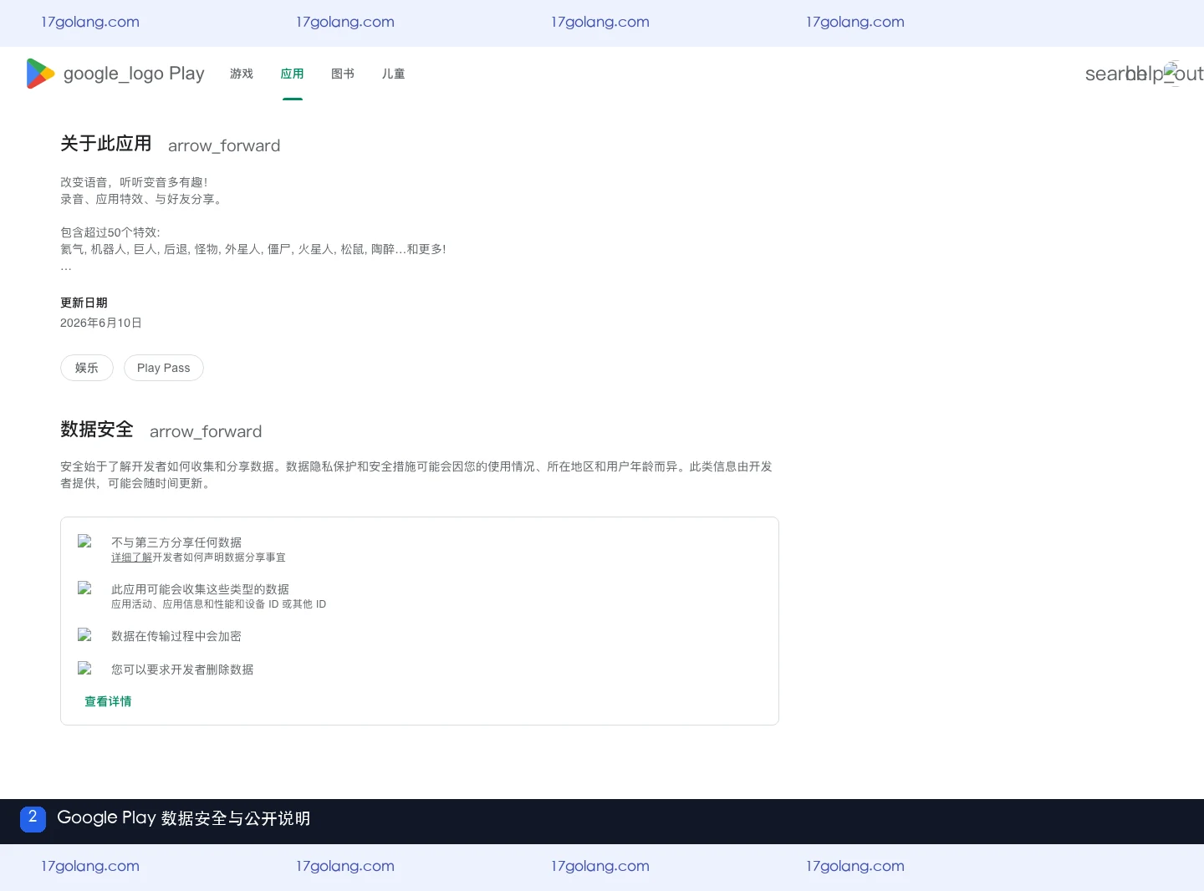Image resolution: width=1204 pixels, height=891 pixels.
Task: Click the line 录音、应用特效、与好友分享。
Action: 143,199
